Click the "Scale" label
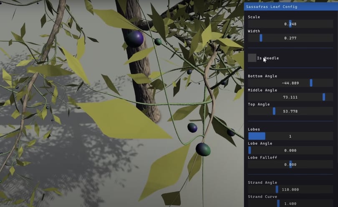Viewport: 338px width, 207px height. 254,17
